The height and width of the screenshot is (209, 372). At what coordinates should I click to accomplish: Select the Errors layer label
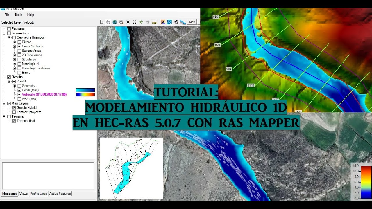26,73
